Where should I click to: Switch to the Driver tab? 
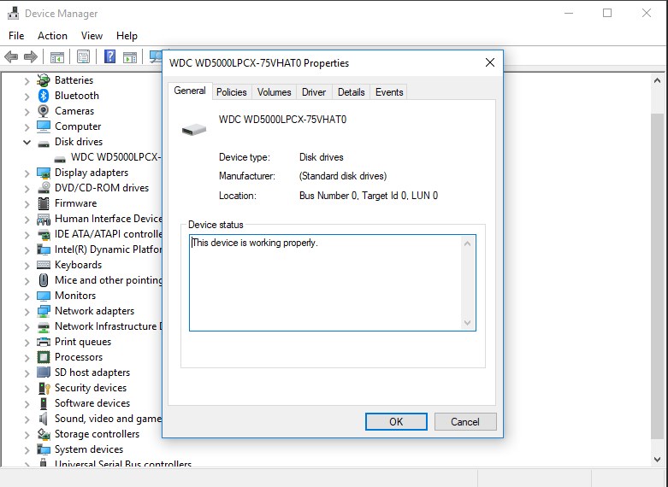pyautogui.click(x=314, y=92)
